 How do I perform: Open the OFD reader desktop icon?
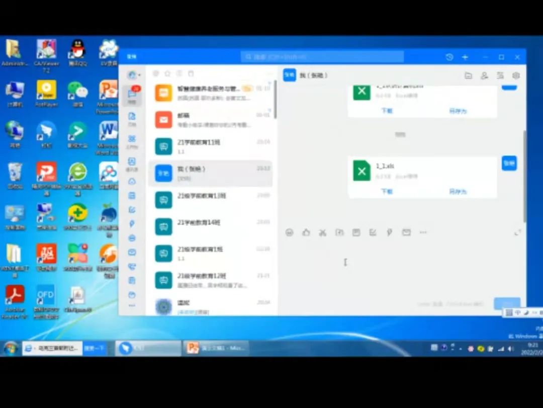46,301
